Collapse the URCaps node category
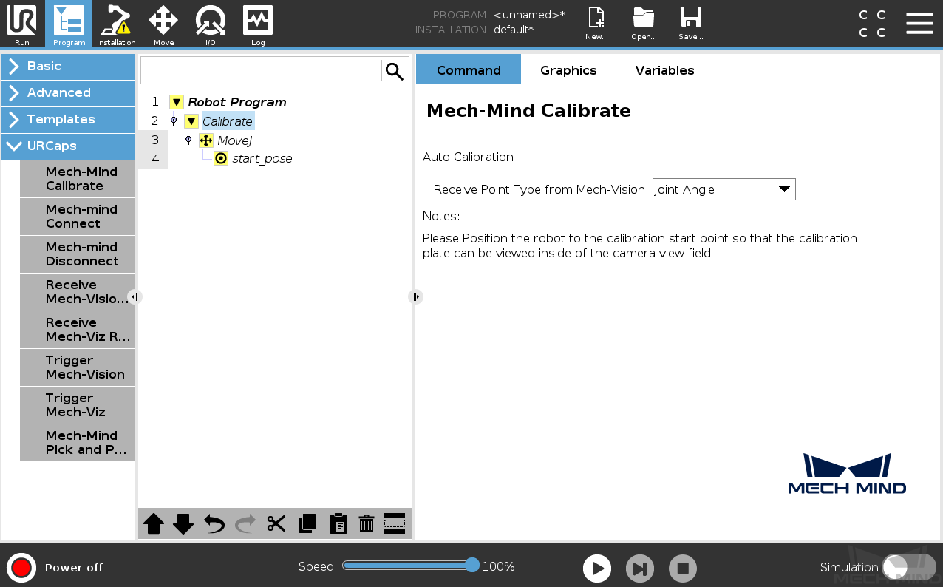Image resolution: width=943 pixels, height=587 pixels. click(68, 146)
